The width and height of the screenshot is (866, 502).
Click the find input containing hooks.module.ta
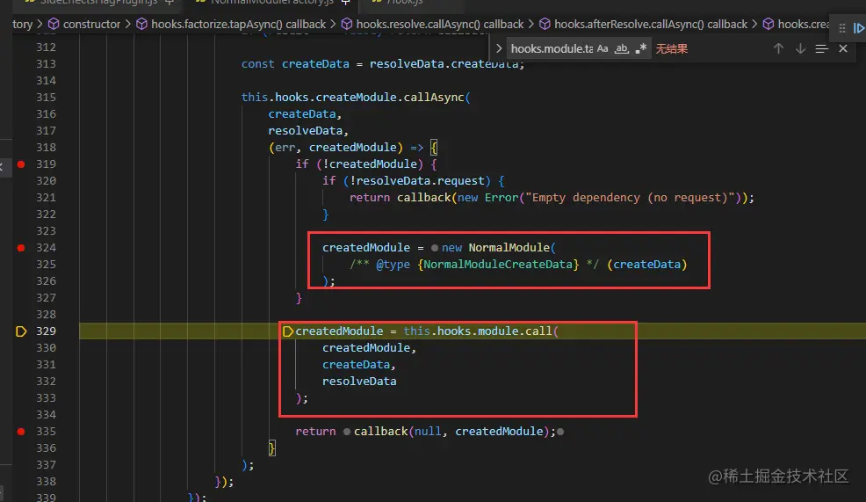coord(552,48)
